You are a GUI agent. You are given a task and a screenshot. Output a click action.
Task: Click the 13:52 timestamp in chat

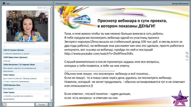pos(47,96)
